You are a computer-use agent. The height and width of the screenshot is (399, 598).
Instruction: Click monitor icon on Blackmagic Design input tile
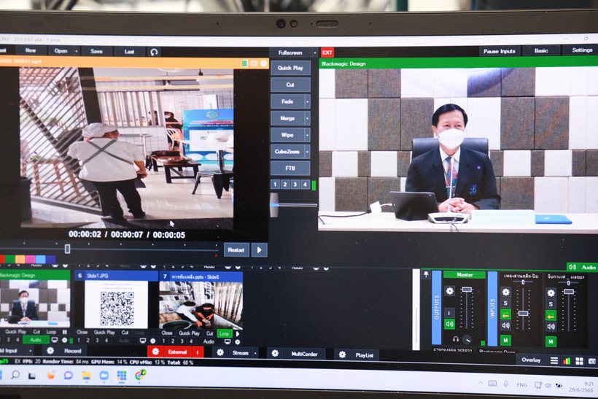(x=55, y=339)
